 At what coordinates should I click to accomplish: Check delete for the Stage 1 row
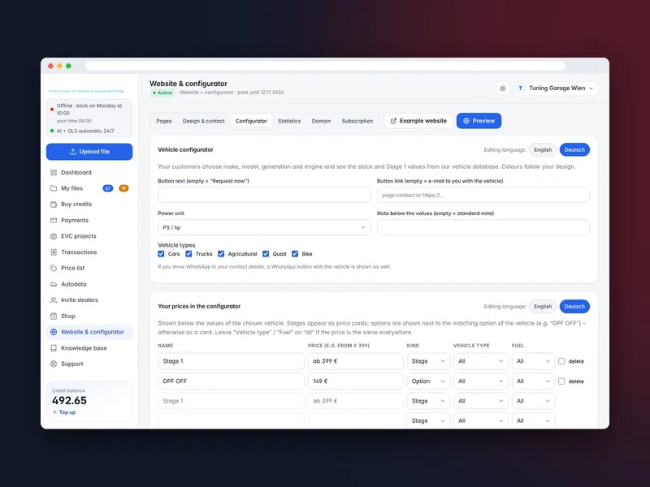tap(561, 361)
